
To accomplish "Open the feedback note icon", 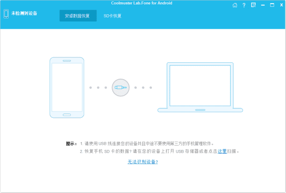I will (x=253, y=5).
